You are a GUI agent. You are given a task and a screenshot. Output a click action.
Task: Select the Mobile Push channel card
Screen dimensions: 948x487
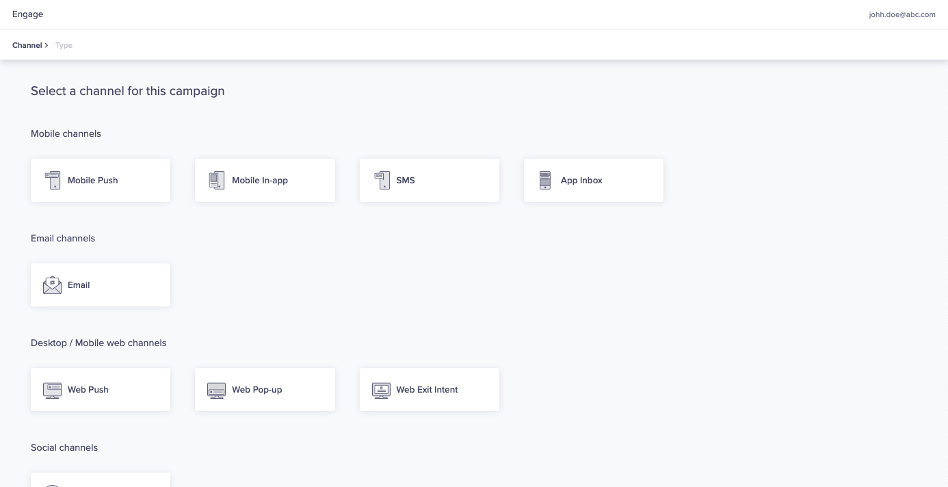click(x=101, y=180)
